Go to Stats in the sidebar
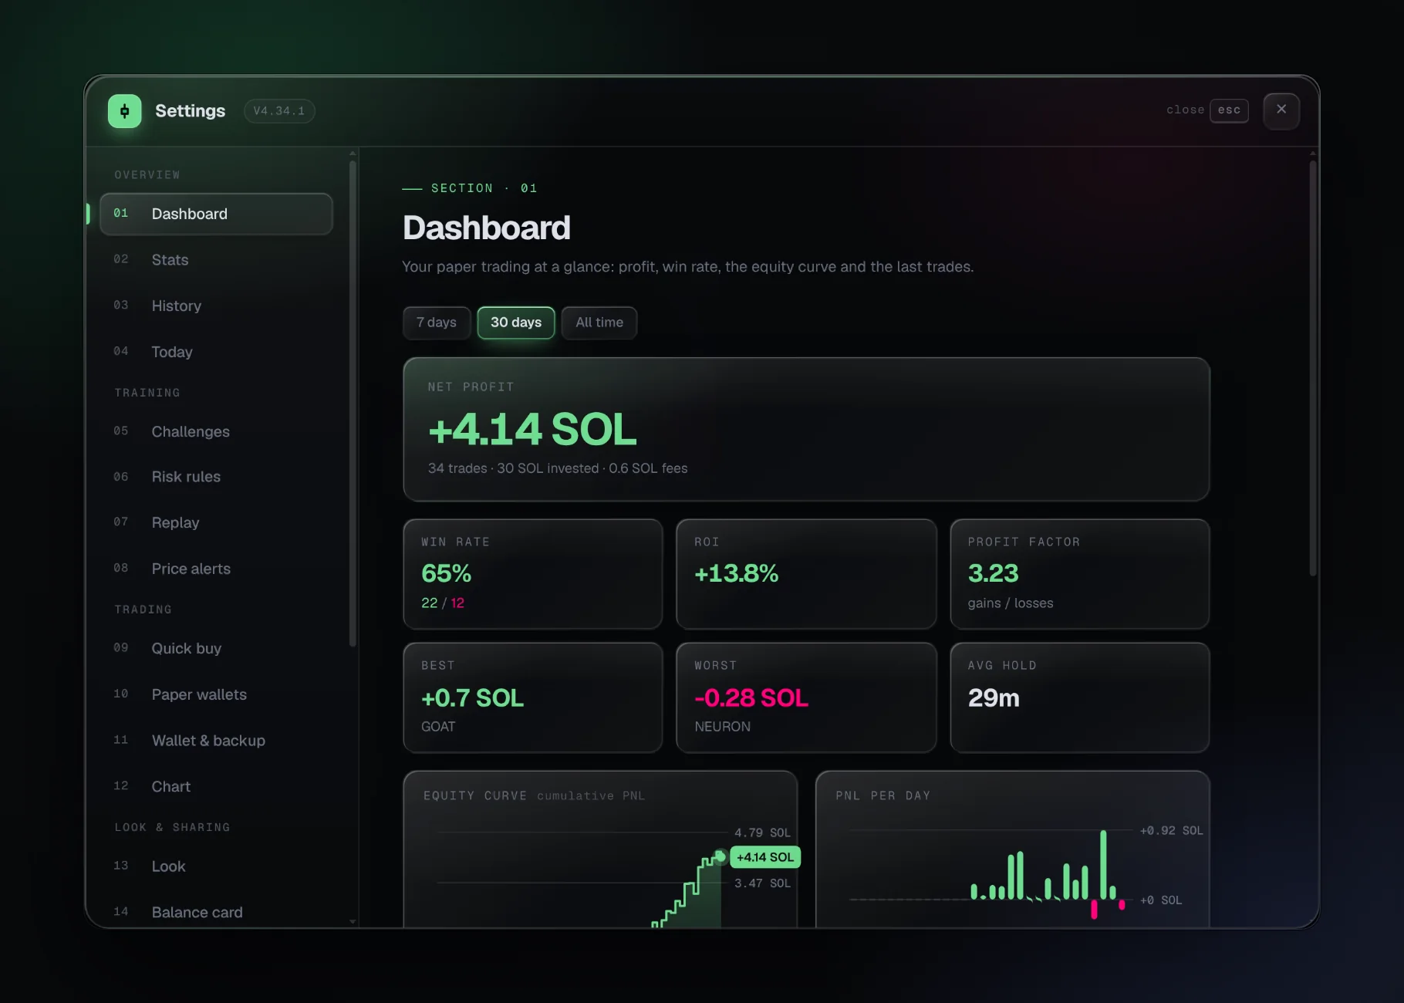This screenshot has height=1003, width=1404. point(216,260)
